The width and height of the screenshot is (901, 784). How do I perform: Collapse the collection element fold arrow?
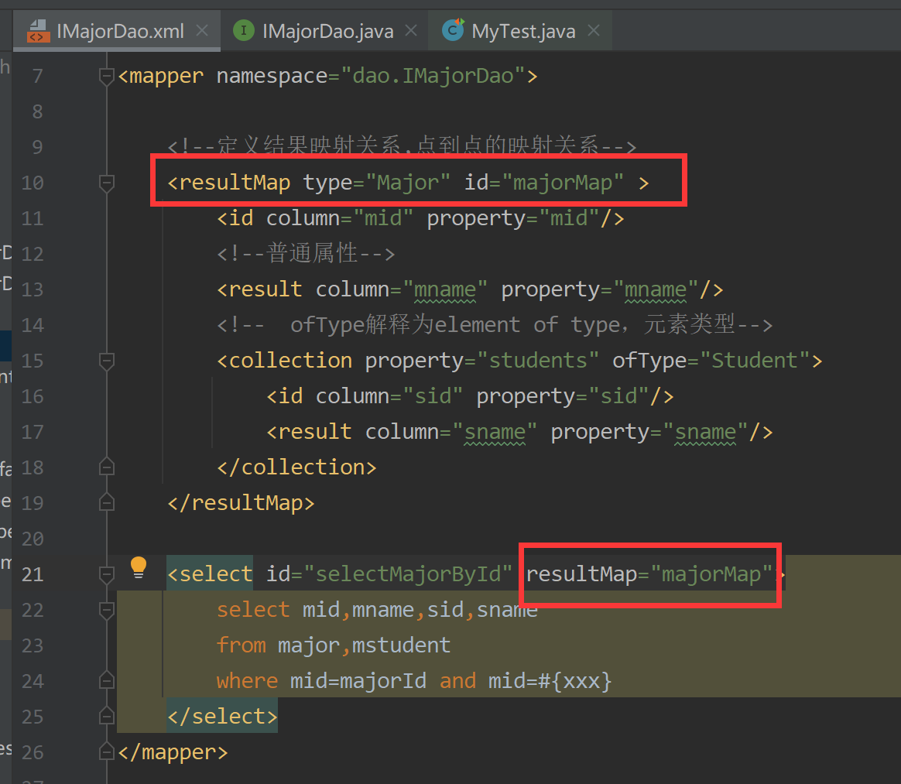click(106, 360)
